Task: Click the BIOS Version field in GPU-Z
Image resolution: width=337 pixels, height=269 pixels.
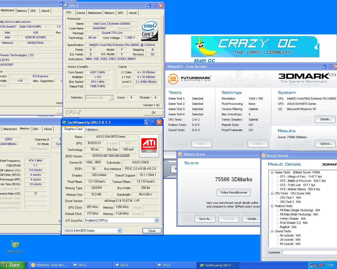Action: tap(121, 156)
